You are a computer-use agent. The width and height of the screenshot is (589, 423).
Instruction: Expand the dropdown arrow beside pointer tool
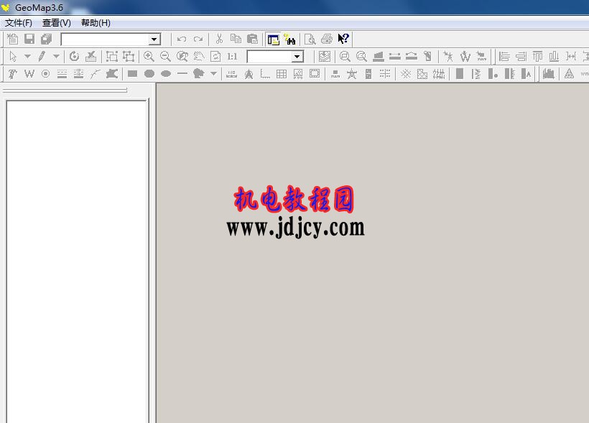27,56
